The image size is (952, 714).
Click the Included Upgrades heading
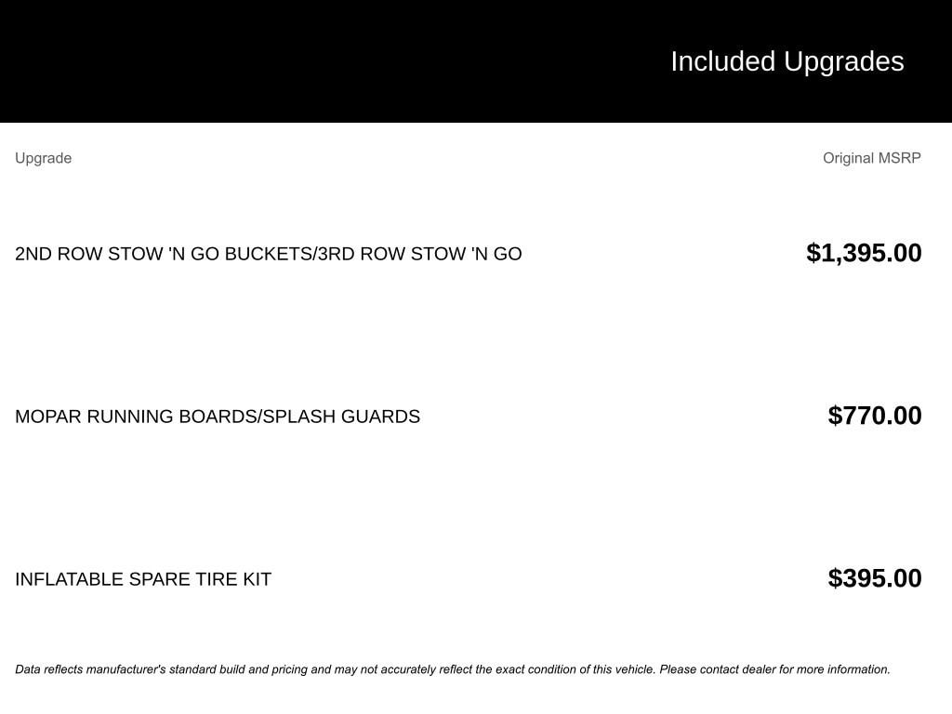[787, 61]
